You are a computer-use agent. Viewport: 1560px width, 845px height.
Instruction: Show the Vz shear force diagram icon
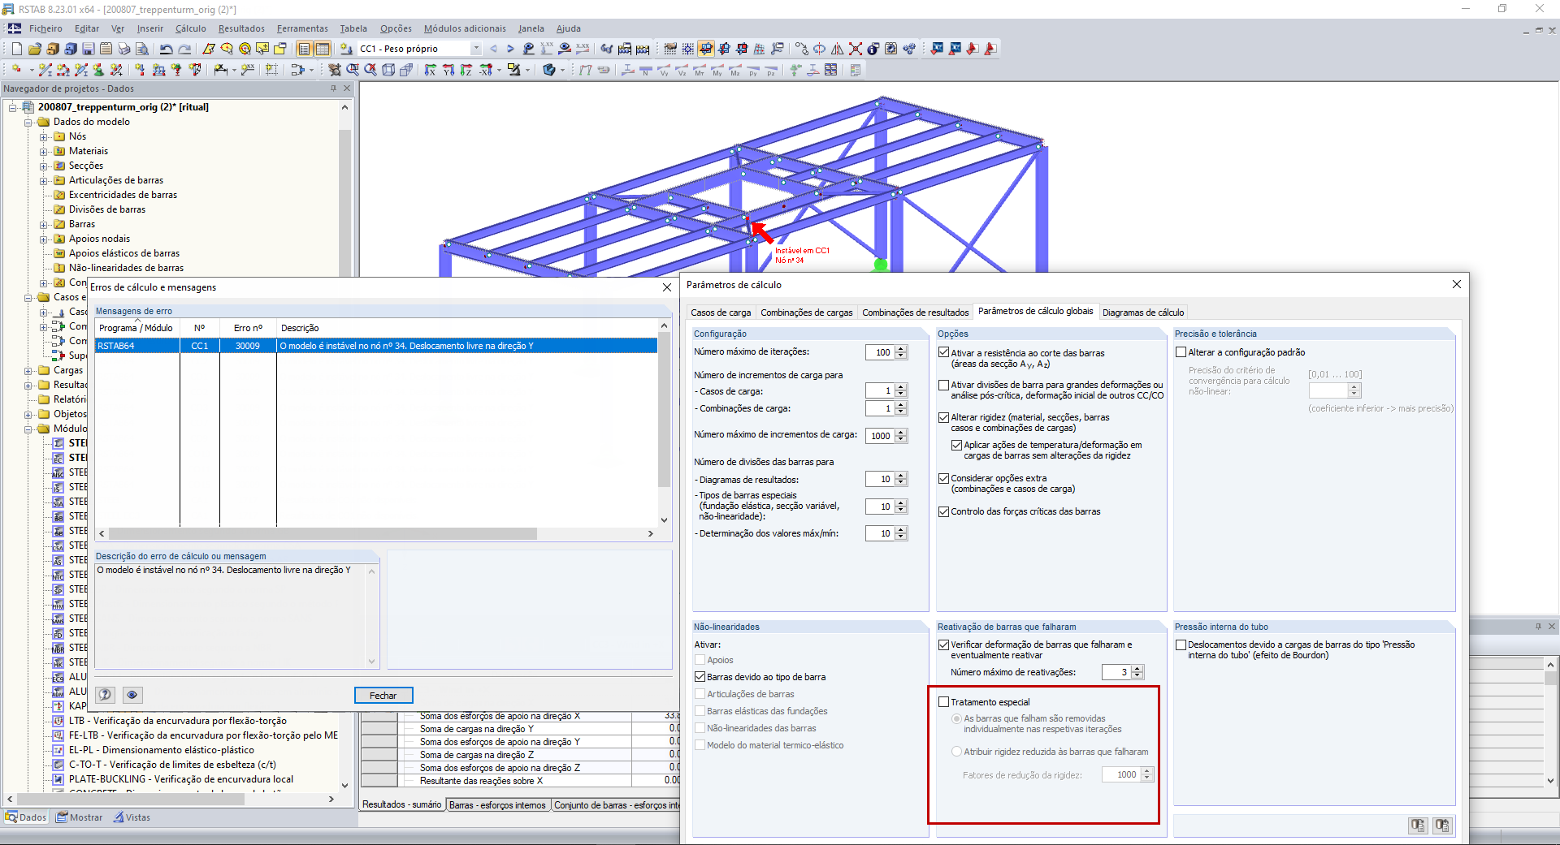[682, 71]
